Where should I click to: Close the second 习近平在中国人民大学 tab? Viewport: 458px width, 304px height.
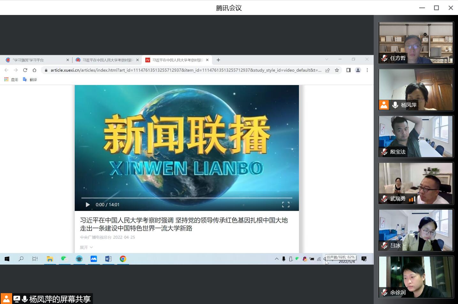[x=207, y=60]
